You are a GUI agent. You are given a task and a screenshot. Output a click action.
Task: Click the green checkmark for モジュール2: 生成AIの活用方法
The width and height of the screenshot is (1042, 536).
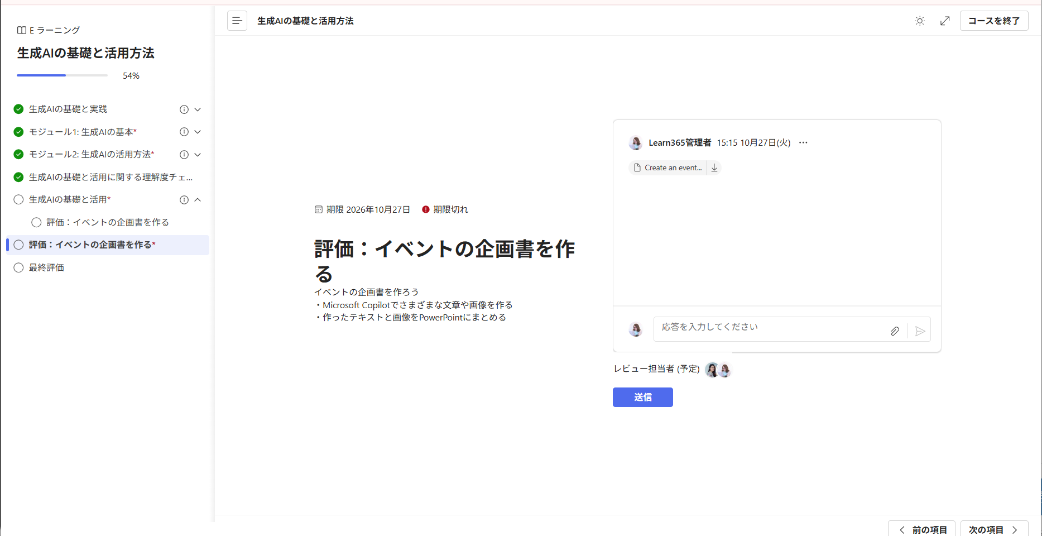pos(18,154)
